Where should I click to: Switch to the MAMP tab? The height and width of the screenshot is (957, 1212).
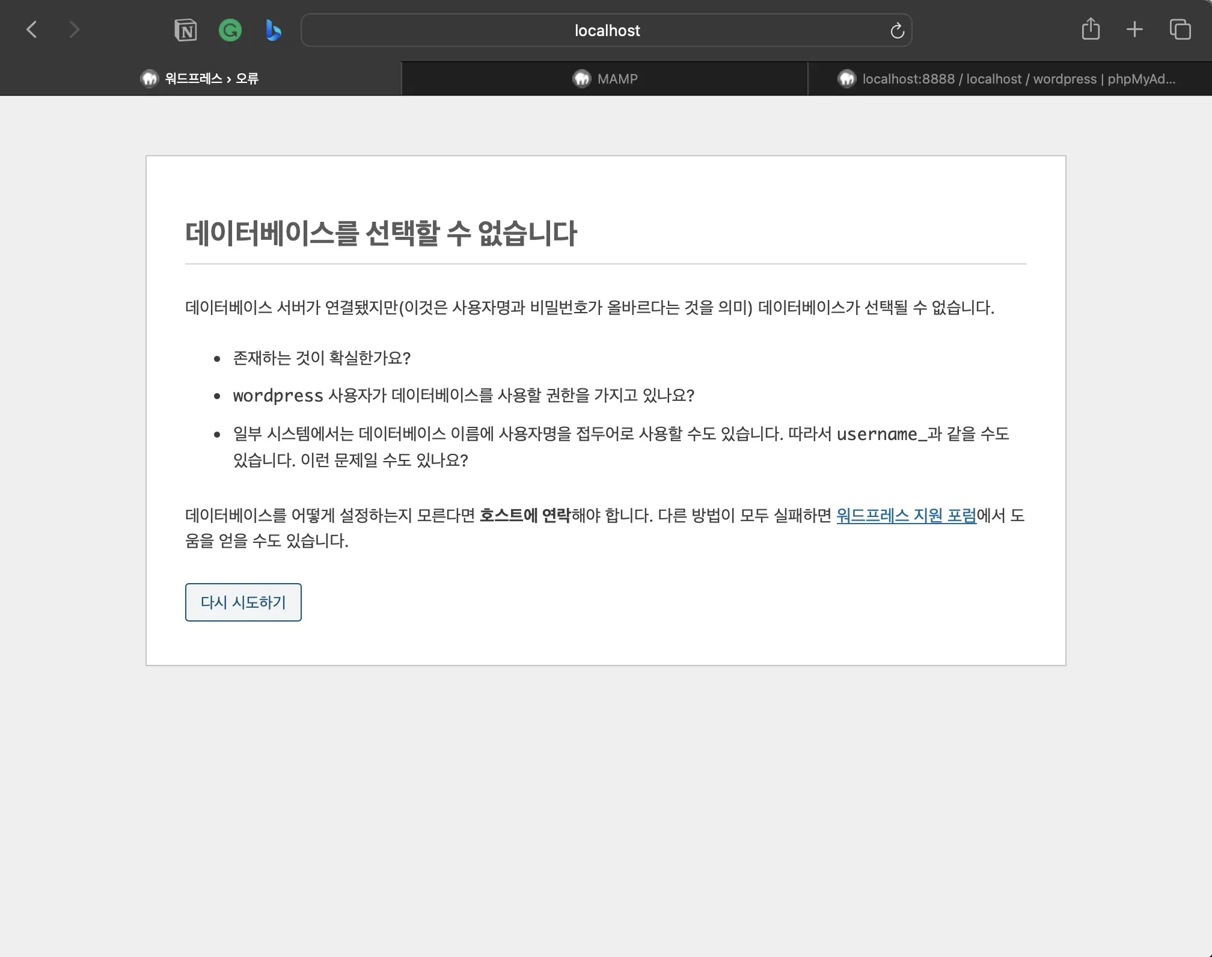(604, 78)
